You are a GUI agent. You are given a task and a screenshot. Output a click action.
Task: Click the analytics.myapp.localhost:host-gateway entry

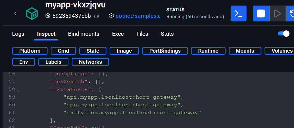point(132,113)
